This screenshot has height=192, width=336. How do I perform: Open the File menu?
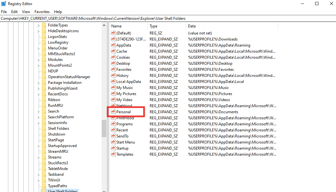point(4,12)
